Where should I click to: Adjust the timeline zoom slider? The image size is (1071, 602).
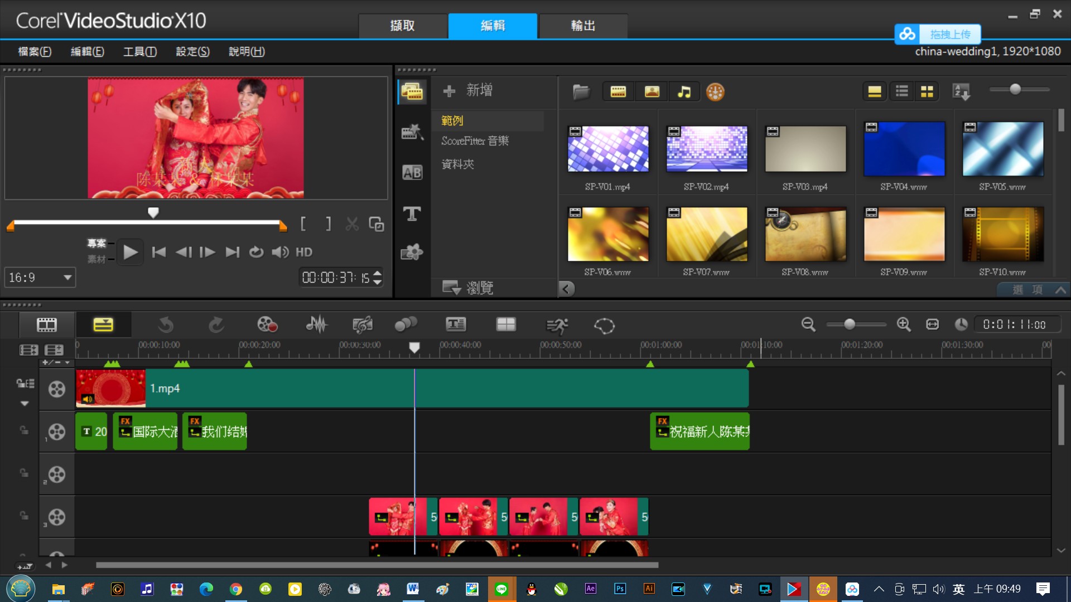pos(850,324)
